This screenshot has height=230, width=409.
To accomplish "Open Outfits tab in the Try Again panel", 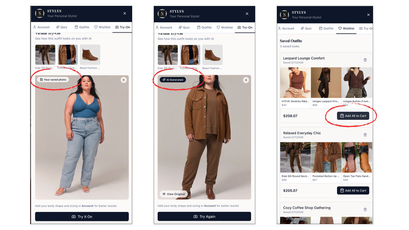I will 204,27.
